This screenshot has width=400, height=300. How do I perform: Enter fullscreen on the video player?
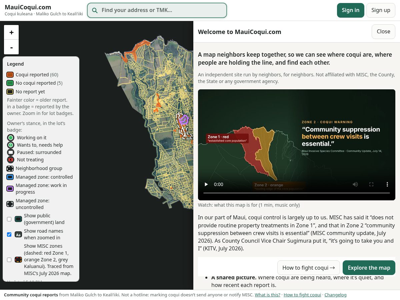[371, 184]
